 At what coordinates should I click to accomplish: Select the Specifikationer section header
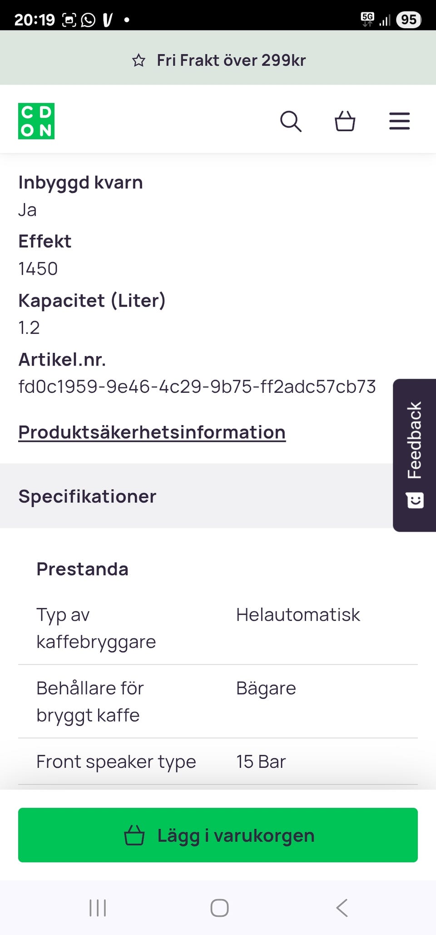(87, 496)
